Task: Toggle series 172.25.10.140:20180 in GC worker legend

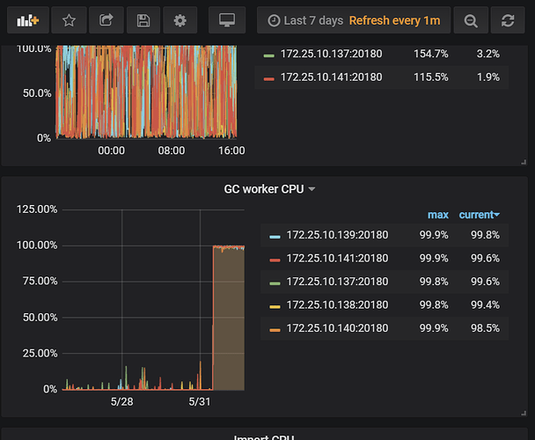Action: (x=336, y=329)
